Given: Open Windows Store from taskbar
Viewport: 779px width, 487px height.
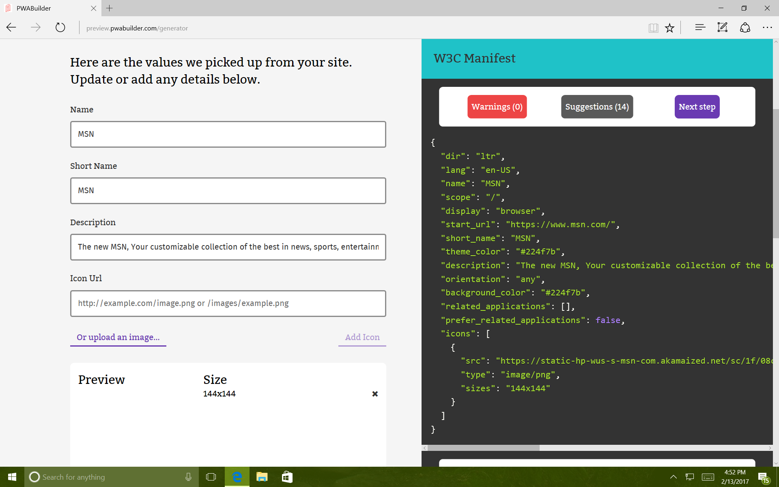Looking at the screenshot, I should [287, 477].
